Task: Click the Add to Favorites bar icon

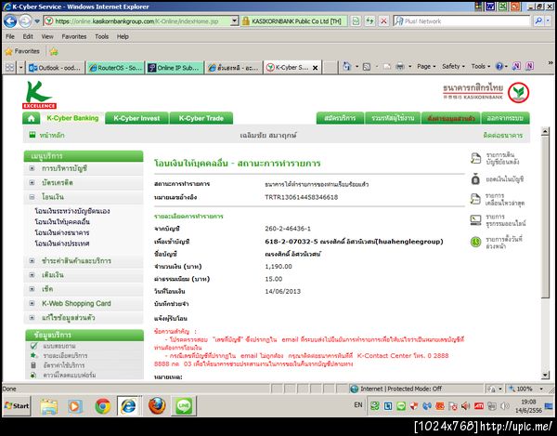Action: click(x=54, y=51)
